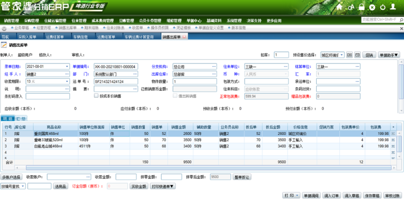Image resolution: width=404 pixels, height=199 pixels.
Task: Close the shortcut bar with X
Action: point(401,28)
